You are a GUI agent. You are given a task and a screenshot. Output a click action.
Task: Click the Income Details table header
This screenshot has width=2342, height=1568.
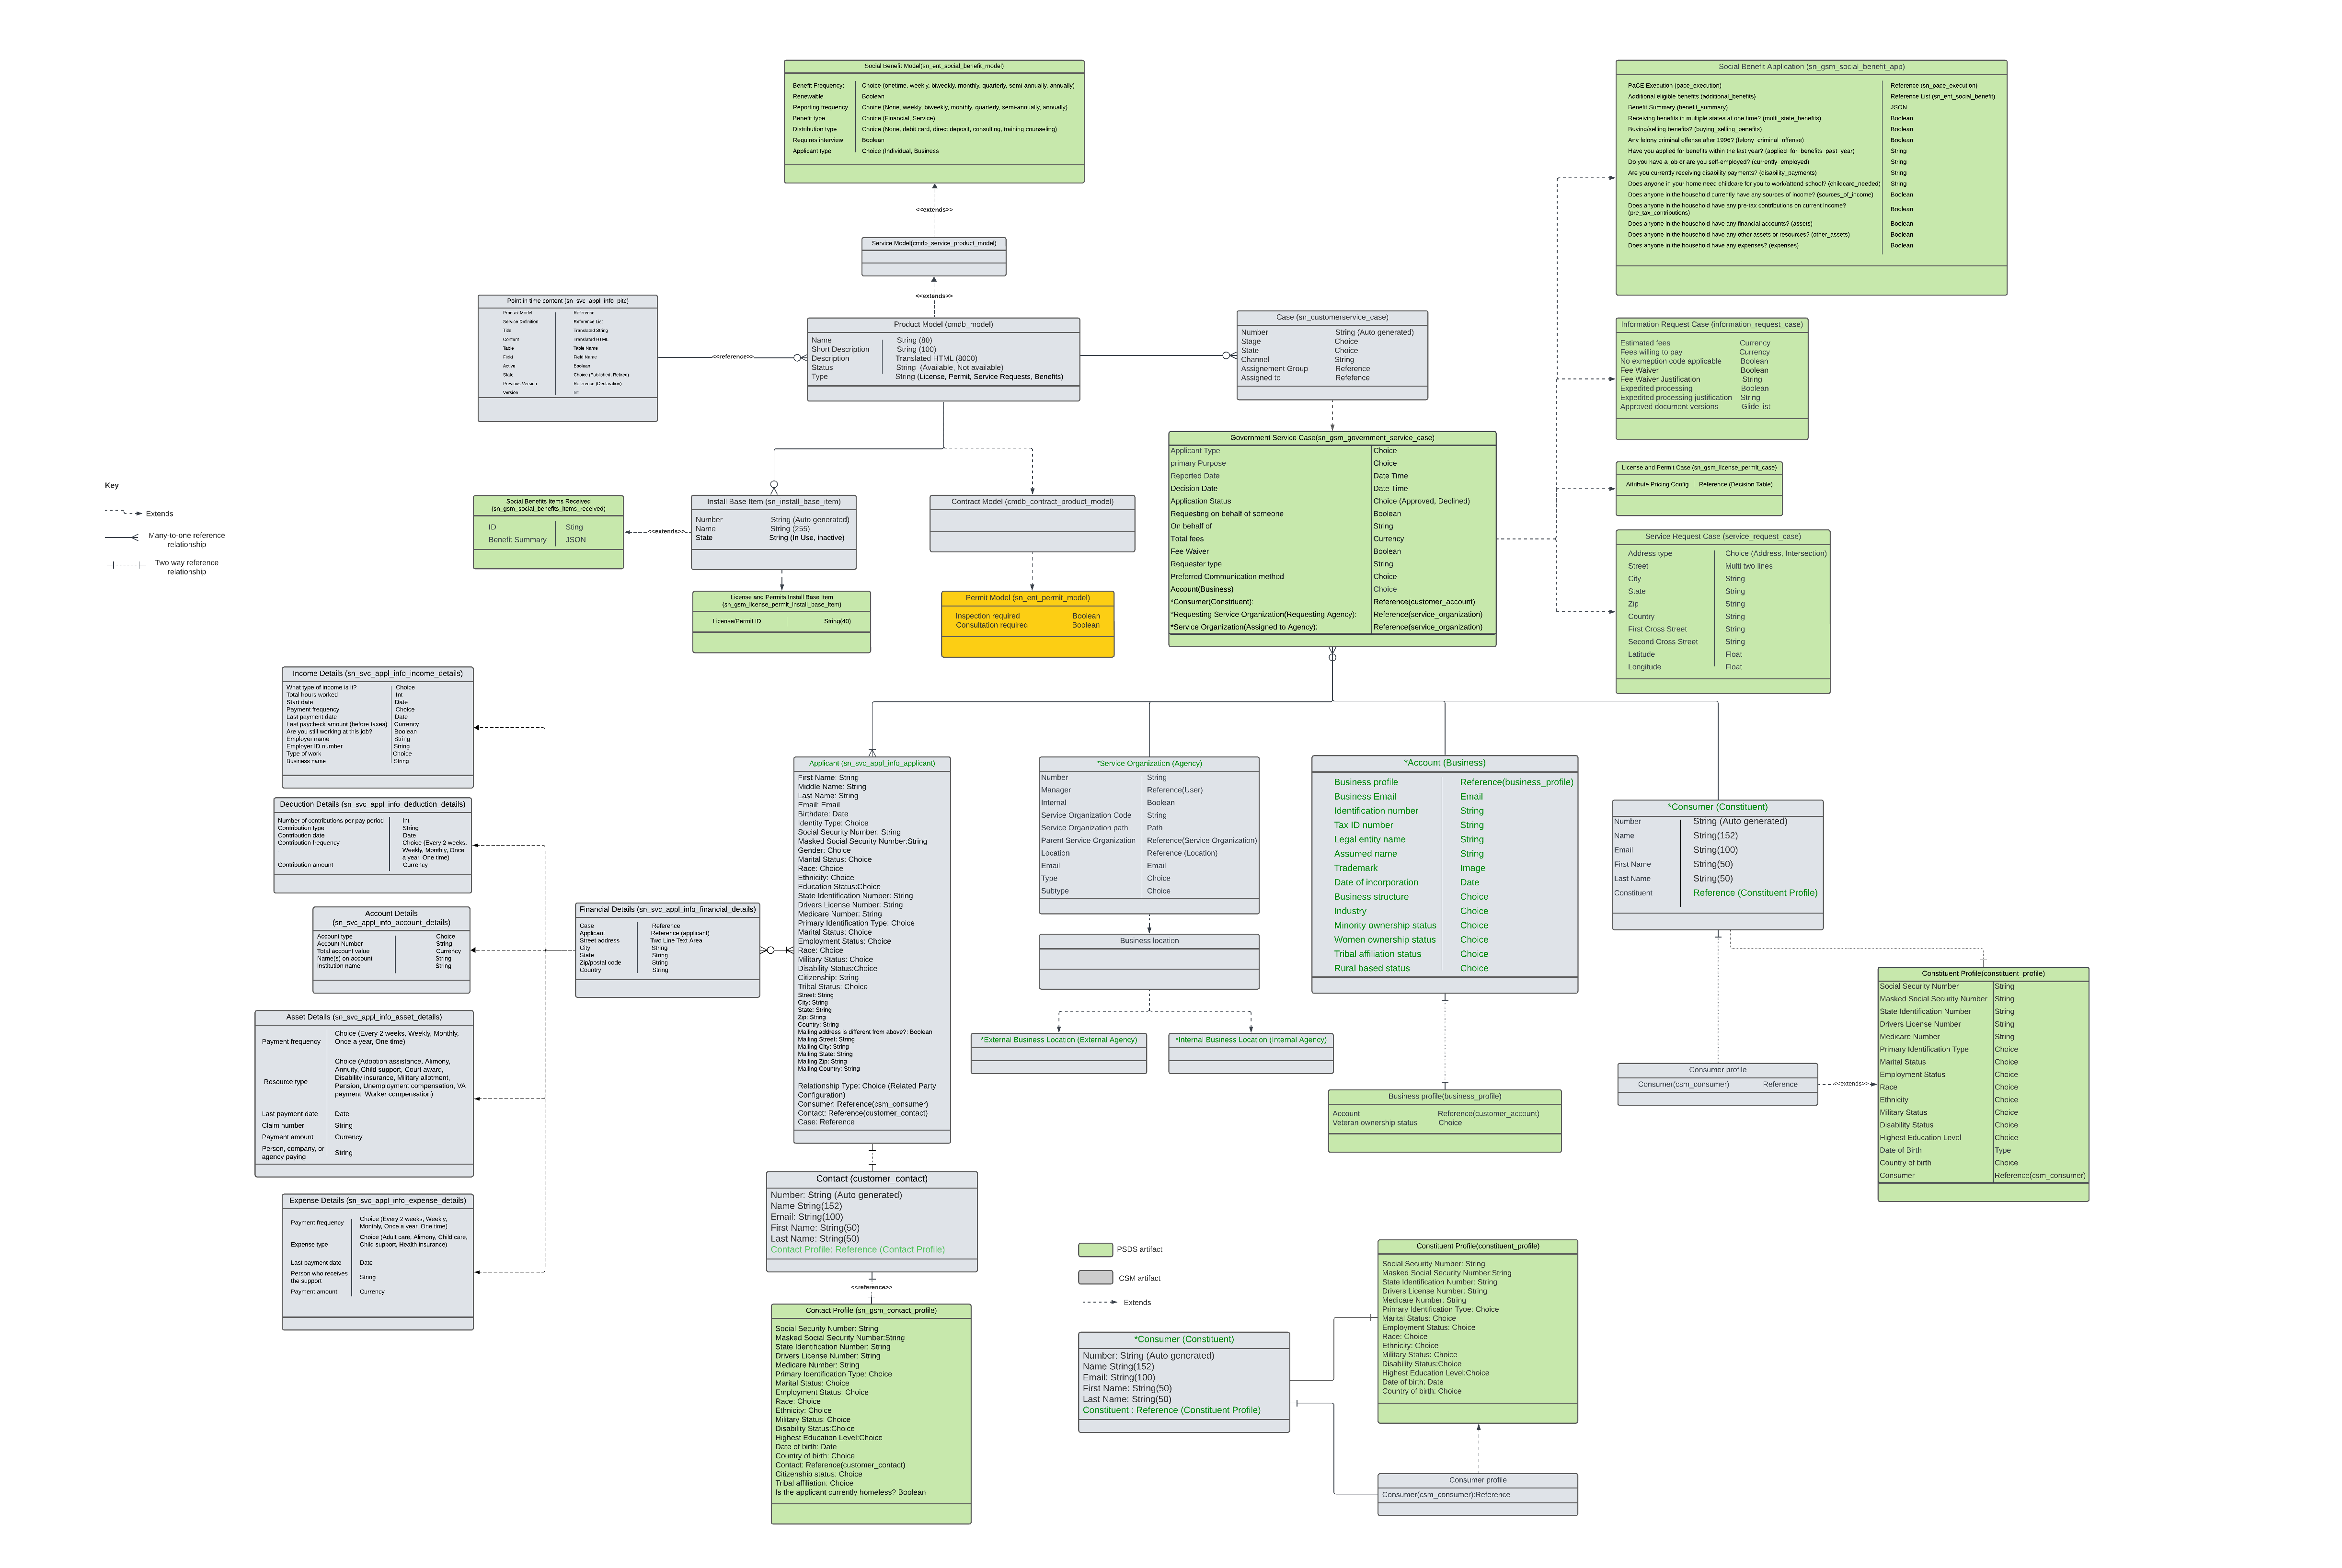(377, 674)
